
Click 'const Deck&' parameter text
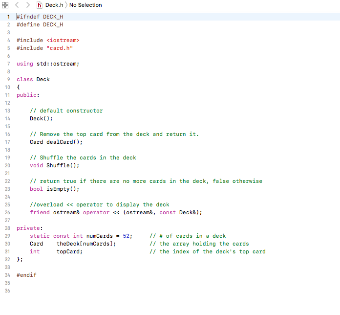178,212
